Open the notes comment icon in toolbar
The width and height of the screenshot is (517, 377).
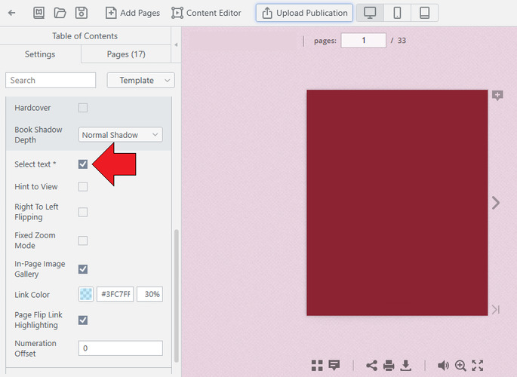click(334, 365)
